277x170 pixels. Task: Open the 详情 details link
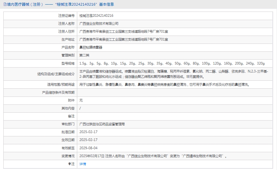[x=83, y=164]
